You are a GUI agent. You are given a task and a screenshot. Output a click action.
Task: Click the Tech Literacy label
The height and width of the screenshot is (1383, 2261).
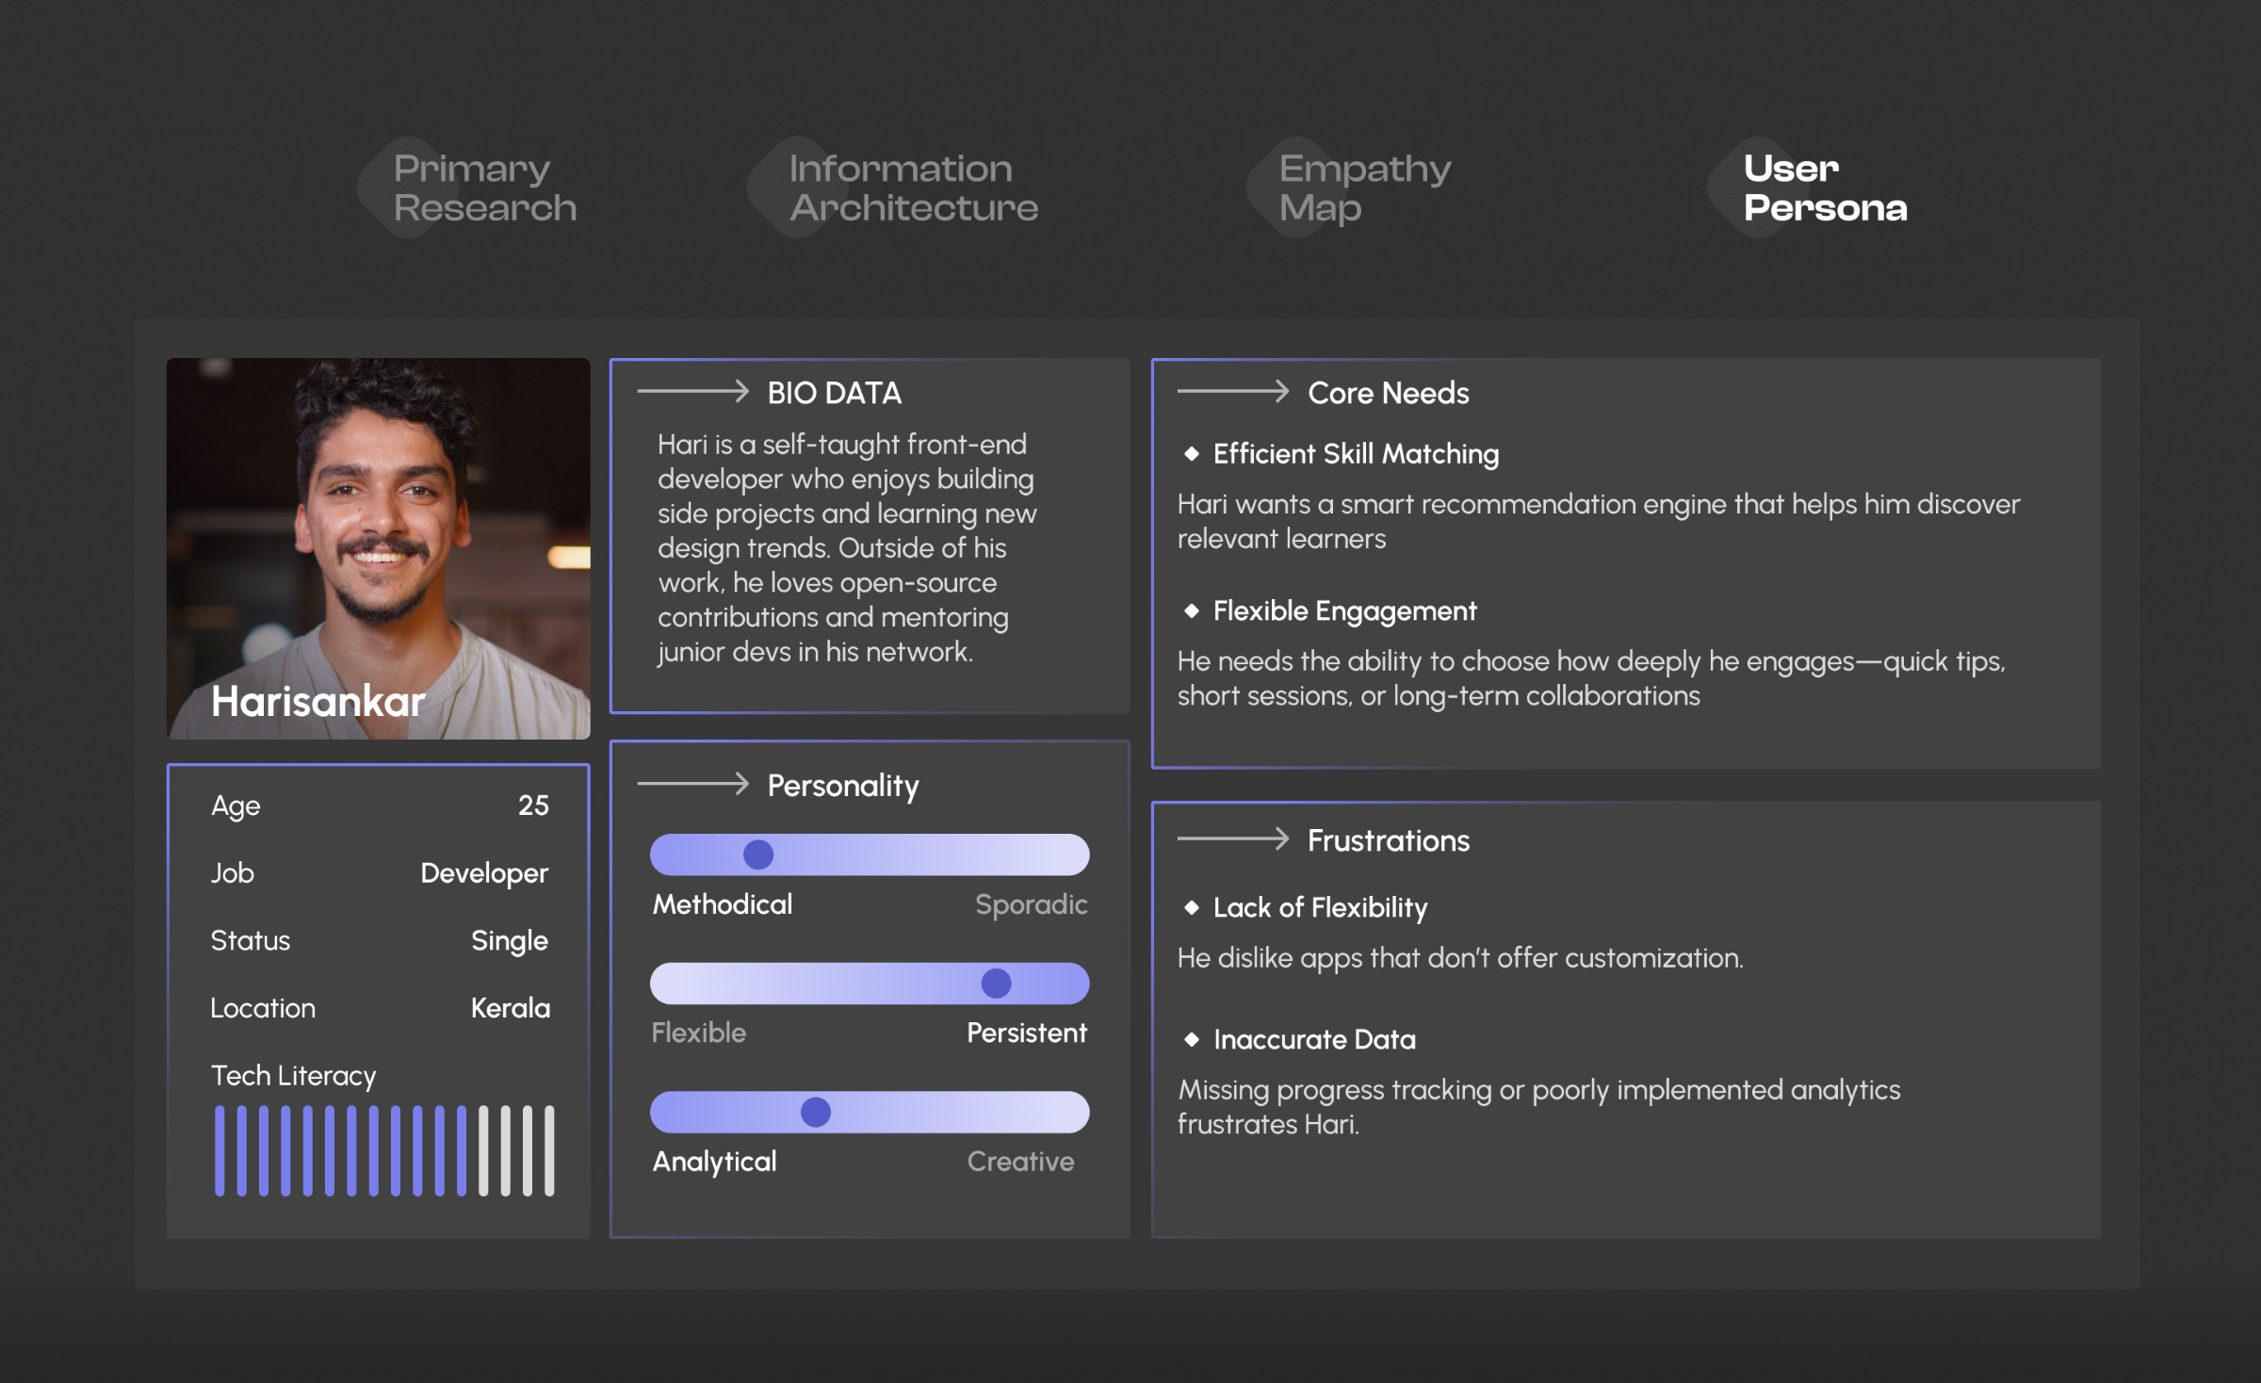tap(293, 1076)
